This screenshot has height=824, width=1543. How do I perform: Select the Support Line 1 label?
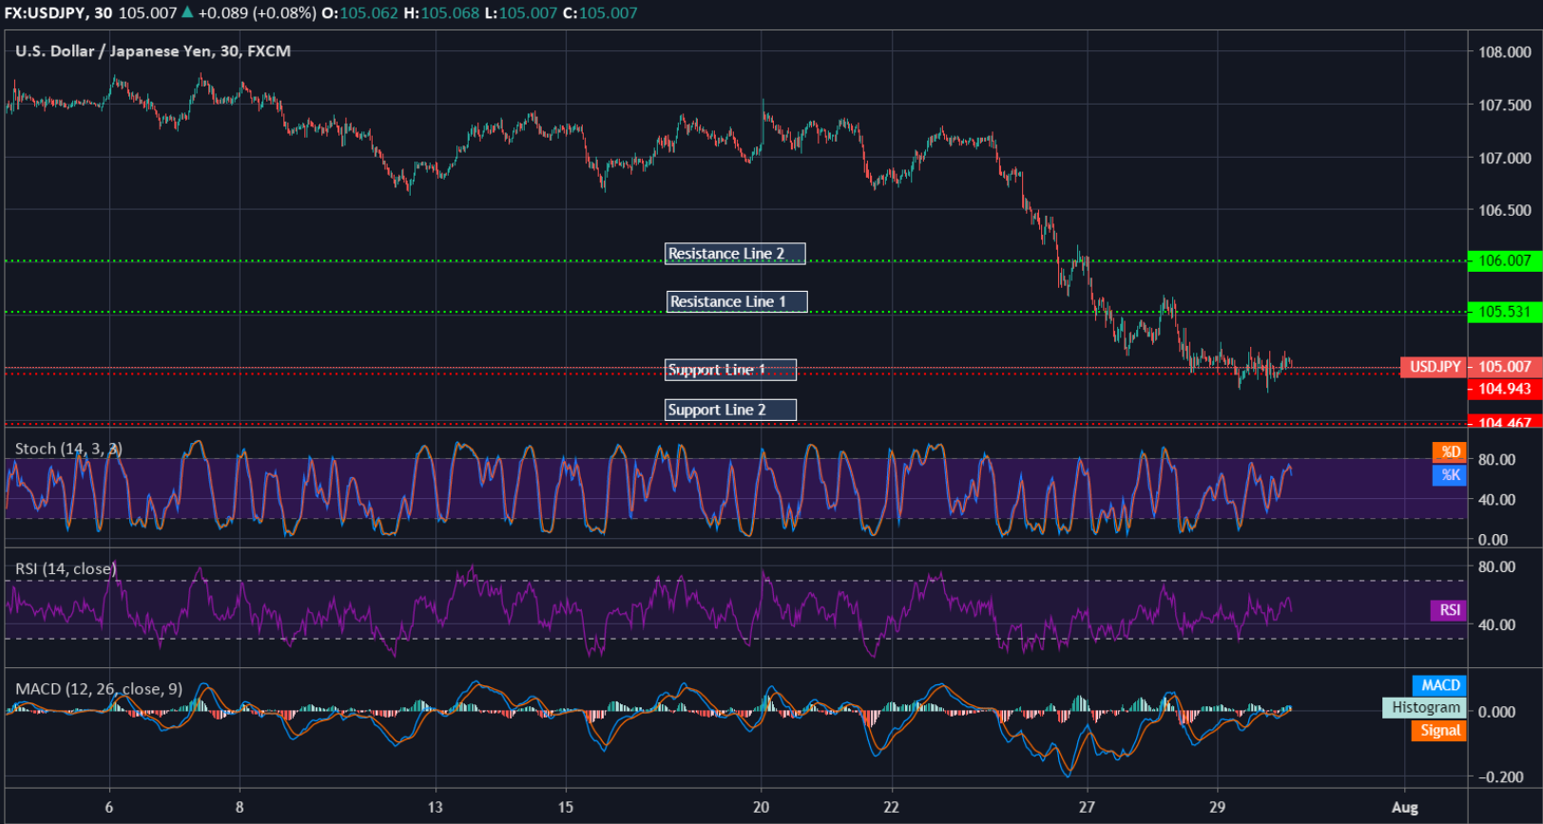point(730,370)
